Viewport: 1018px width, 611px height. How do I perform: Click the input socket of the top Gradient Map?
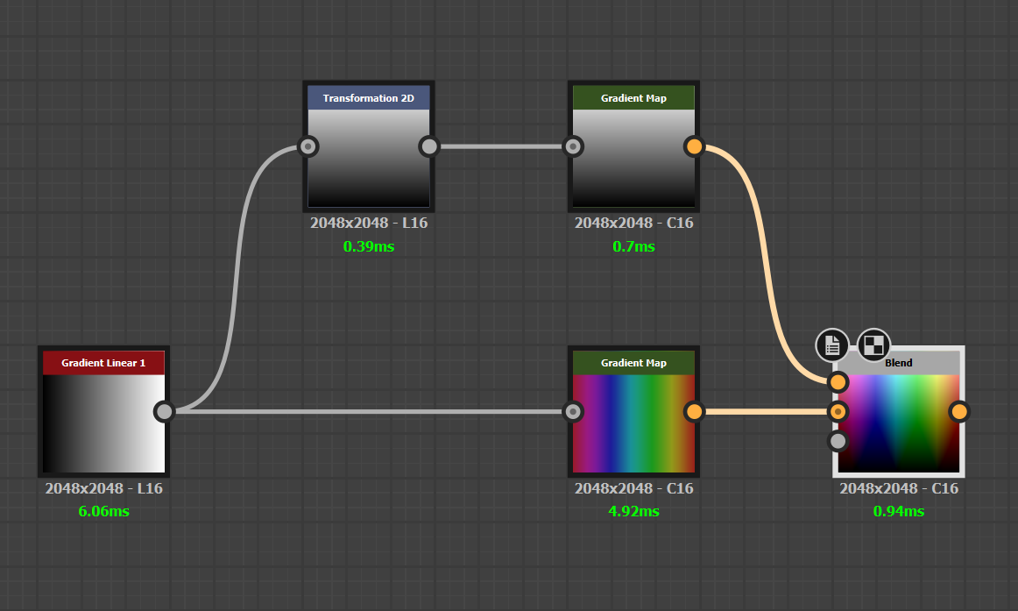click(x=573, y=146)
